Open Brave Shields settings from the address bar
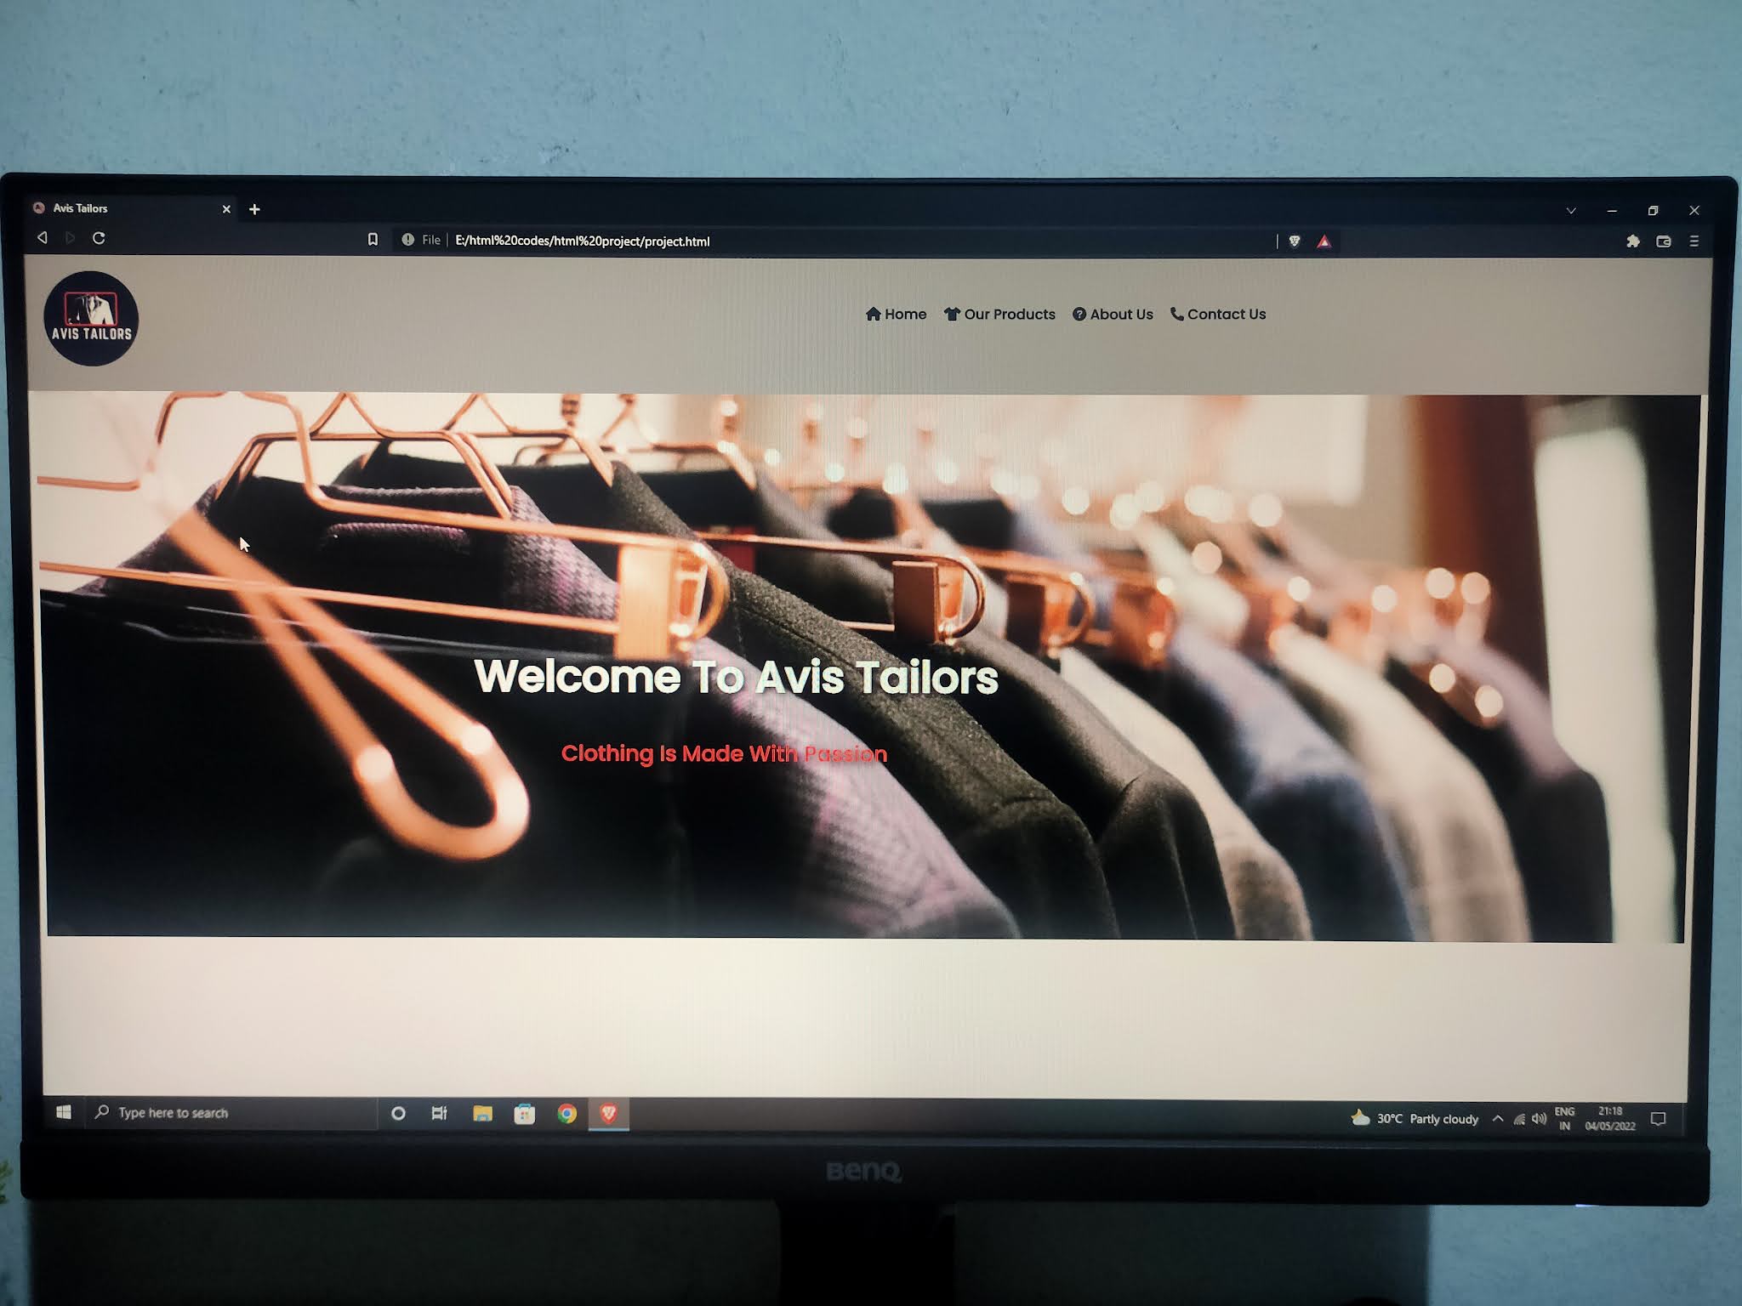 coord(1294,241)
